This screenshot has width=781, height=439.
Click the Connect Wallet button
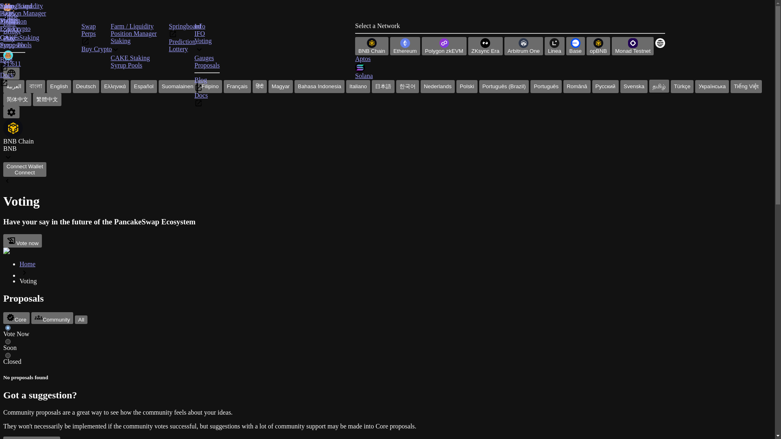pos(25,170)
